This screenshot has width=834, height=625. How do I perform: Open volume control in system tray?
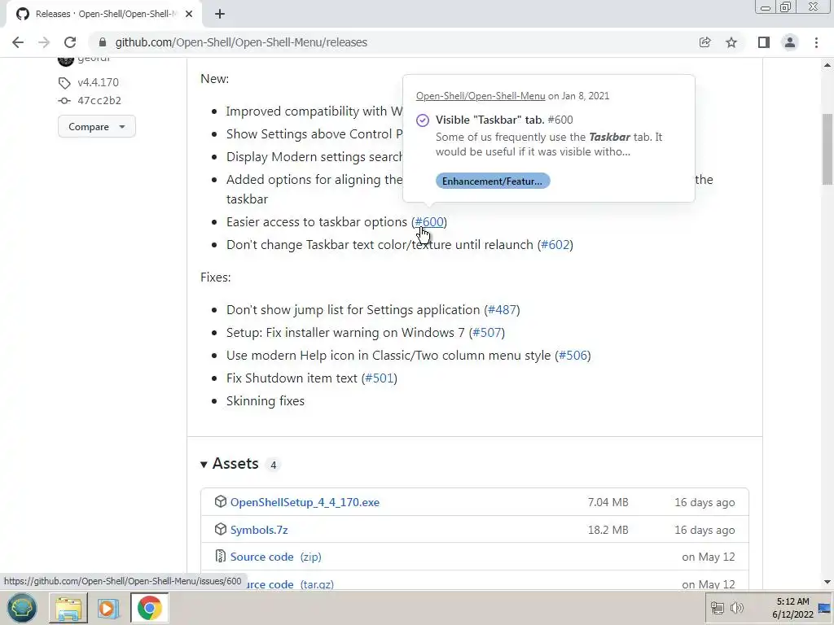(736, 608)
